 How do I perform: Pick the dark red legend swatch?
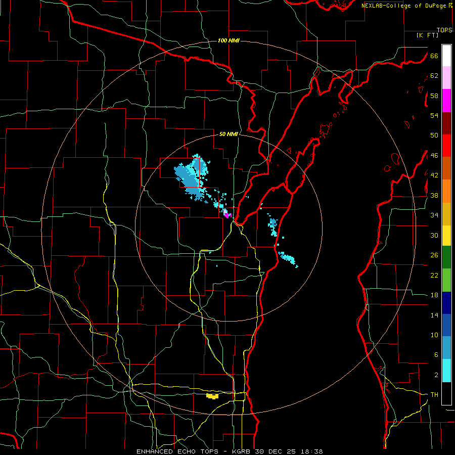[446, 123]
